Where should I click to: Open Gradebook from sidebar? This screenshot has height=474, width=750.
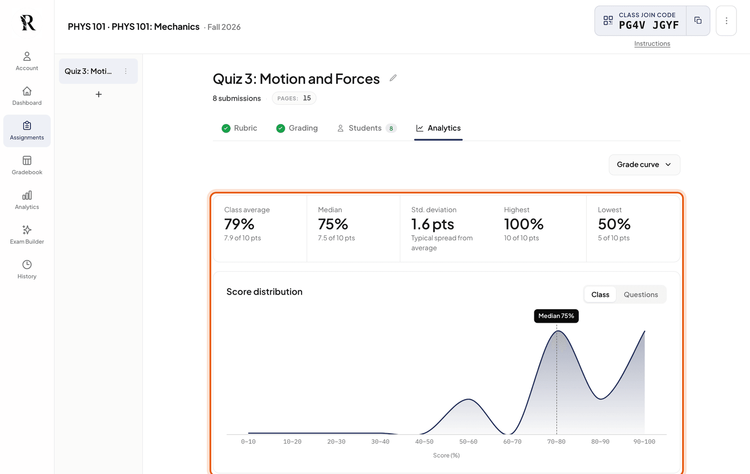click(x=27, y=165)
